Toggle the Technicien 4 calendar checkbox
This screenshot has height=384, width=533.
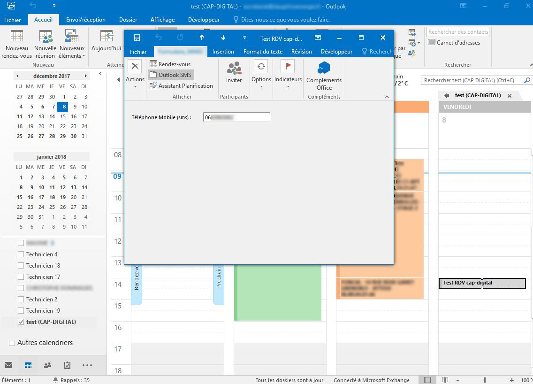point(21,254)
